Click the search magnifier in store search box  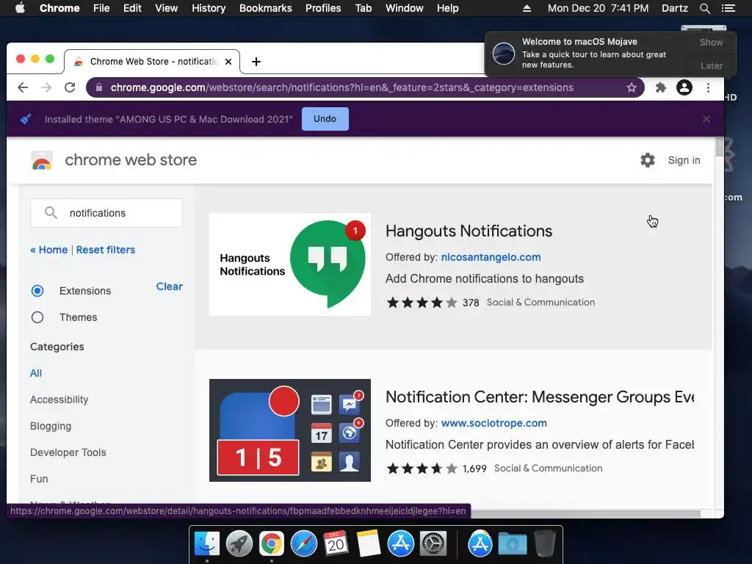click(x=51, y=212)
